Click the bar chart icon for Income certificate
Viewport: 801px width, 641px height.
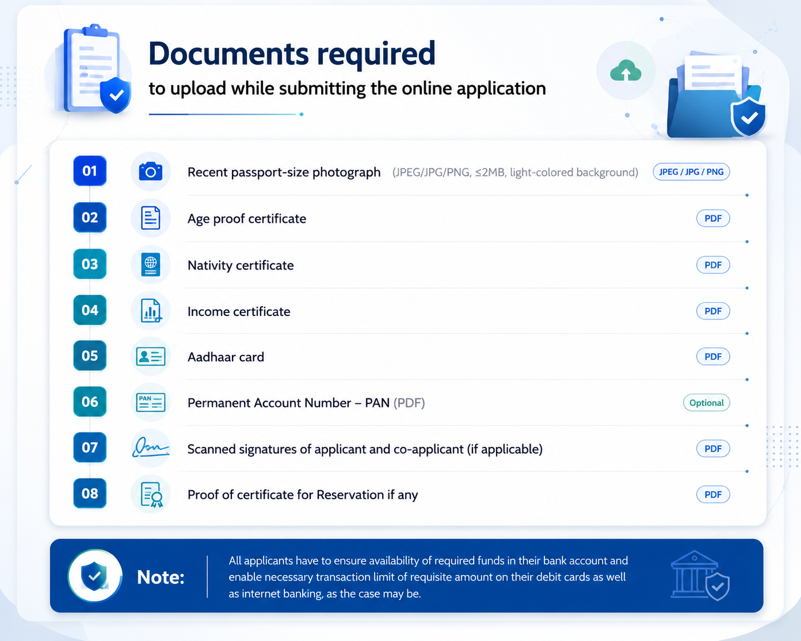(x=151, y=311)
